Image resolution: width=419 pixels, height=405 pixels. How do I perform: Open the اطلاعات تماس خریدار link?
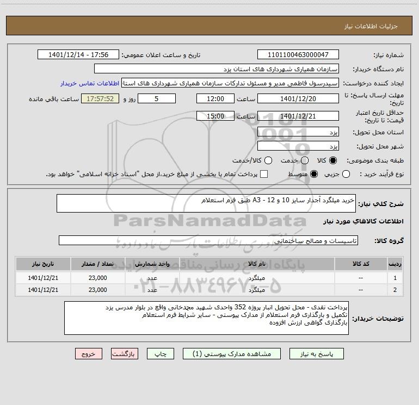coord(90,83)
